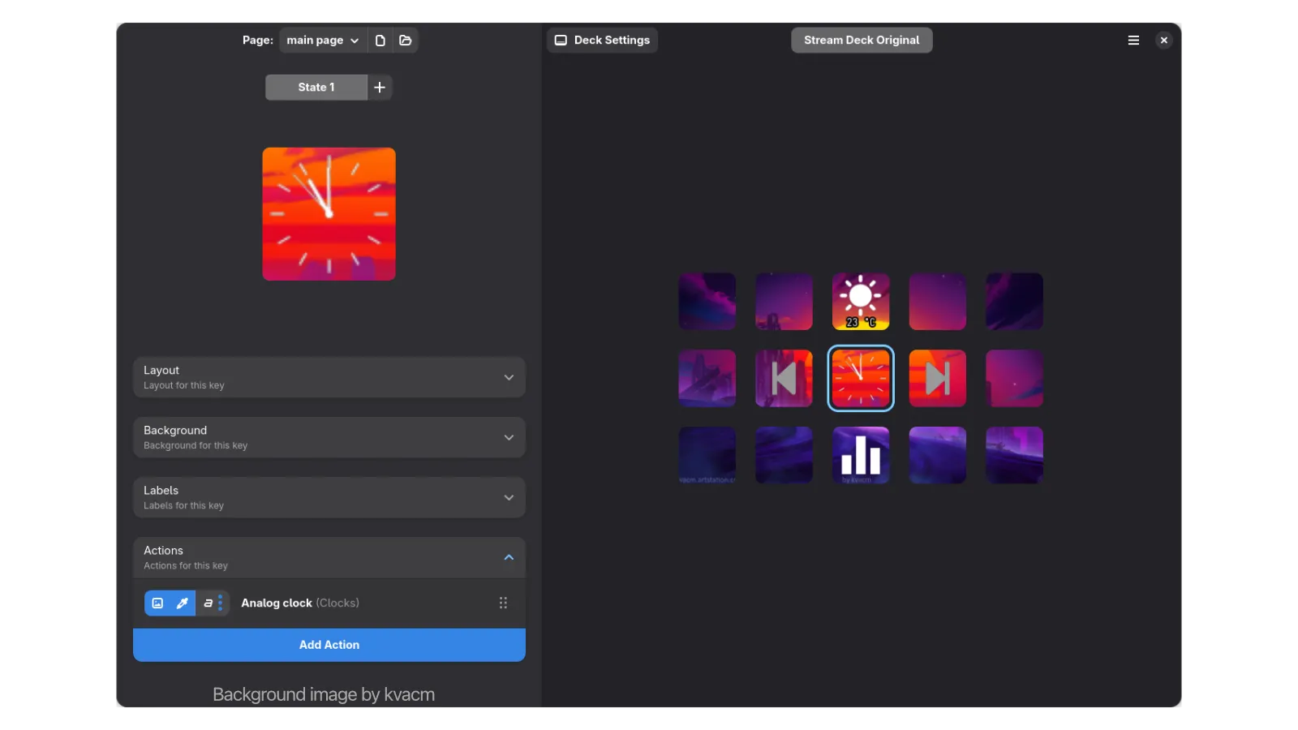1298x730 pixels.
Task: Click the large analog clock key preview
Action: point(329,214)
